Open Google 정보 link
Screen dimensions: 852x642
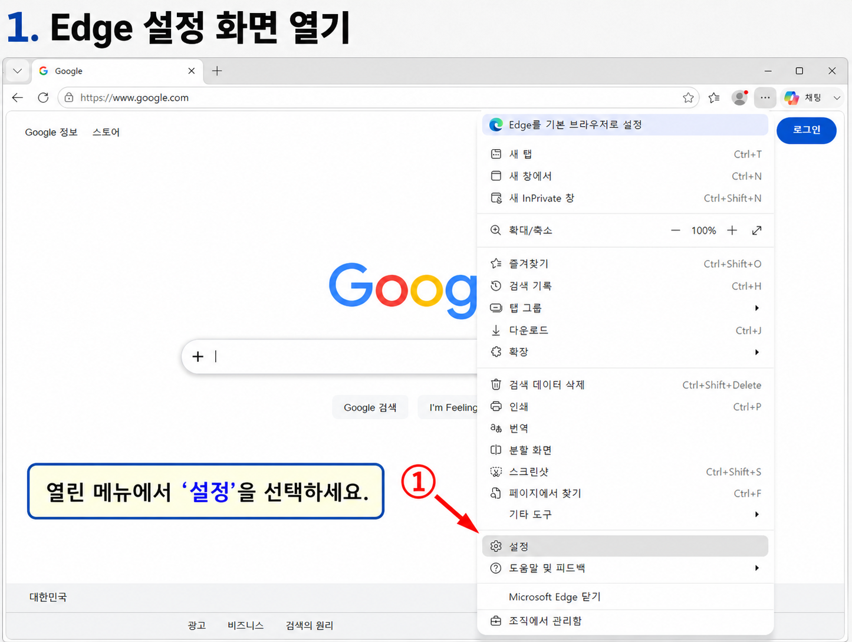coord(51,132)
